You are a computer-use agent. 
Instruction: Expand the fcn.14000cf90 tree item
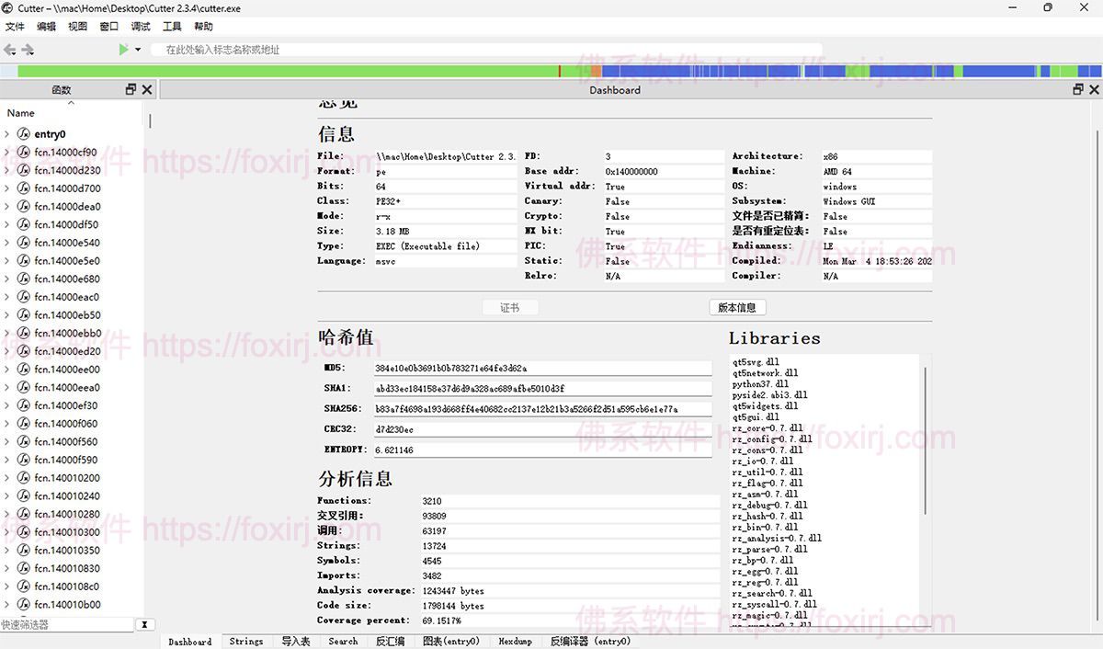click(x=7, y=153)
